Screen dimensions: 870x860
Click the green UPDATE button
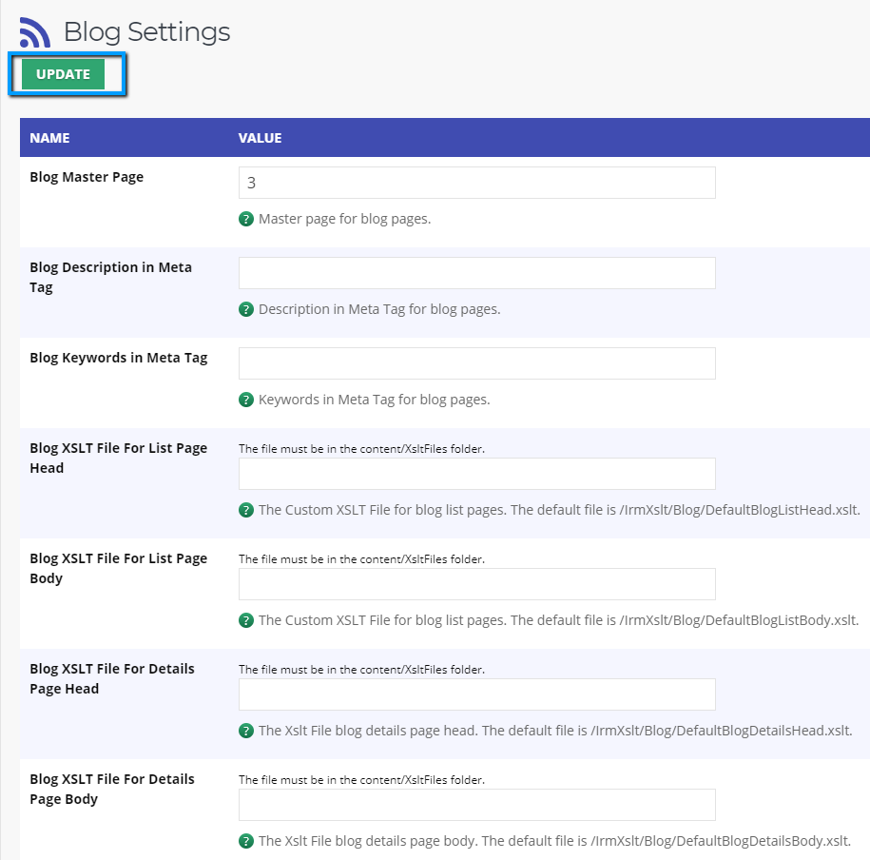pyautogui.click(x=63, y=74)
